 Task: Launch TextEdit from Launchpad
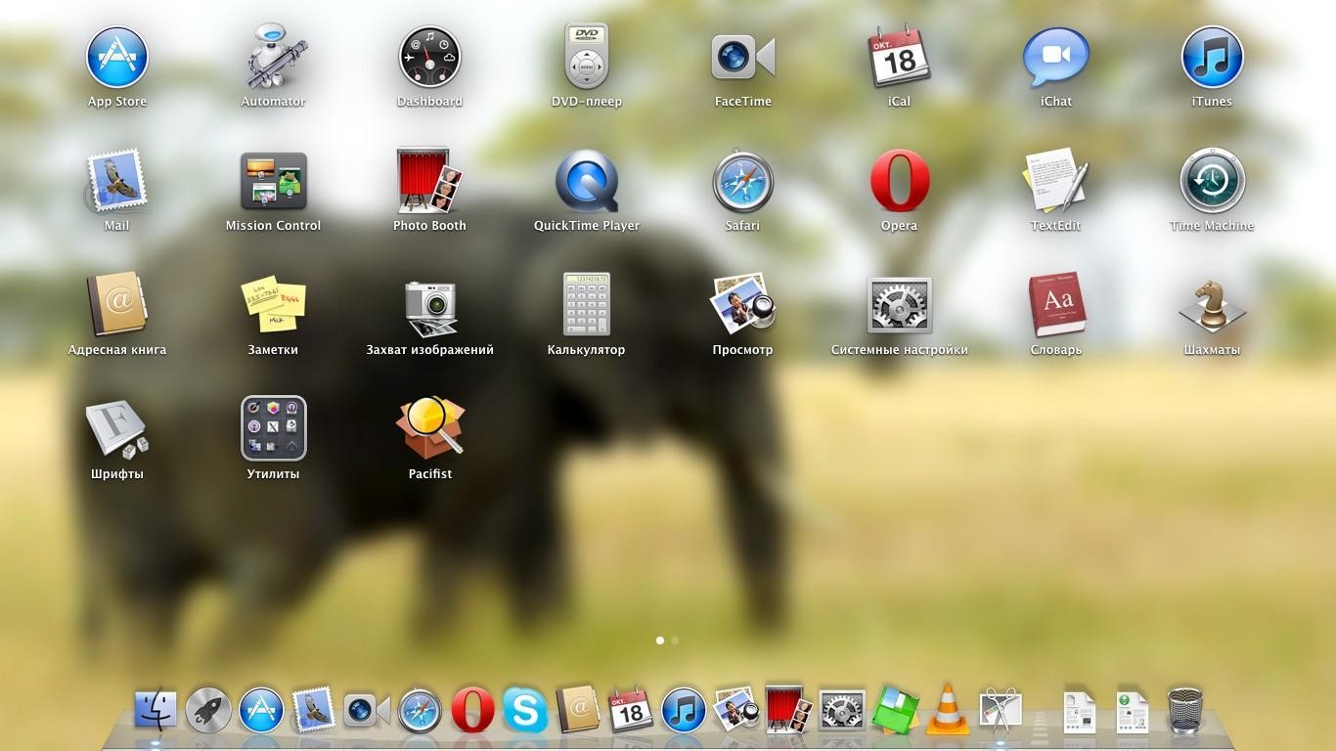1056,182
